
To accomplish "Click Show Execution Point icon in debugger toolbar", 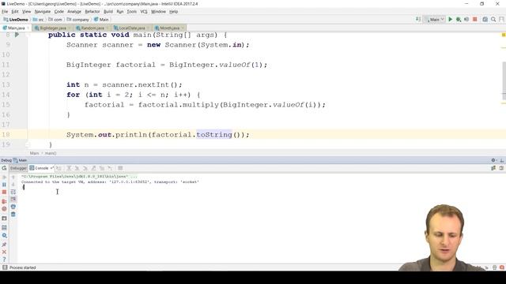I will [x=59, y=168].
